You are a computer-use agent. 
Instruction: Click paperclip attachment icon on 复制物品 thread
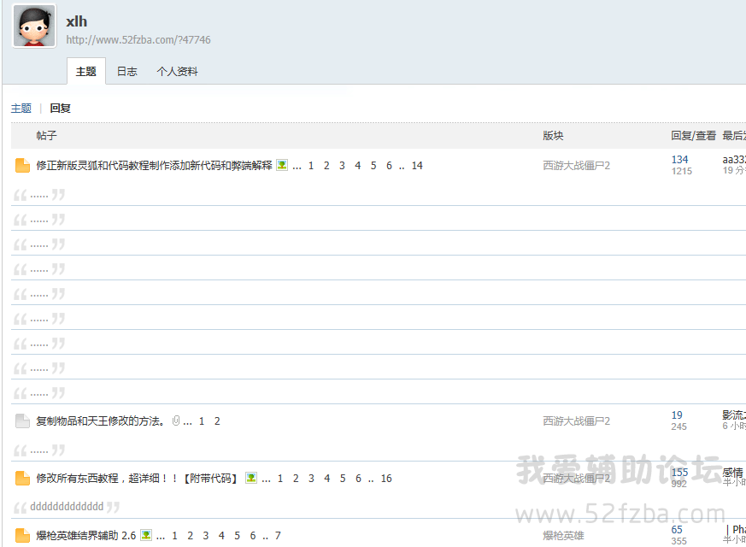click(x=176, y=421)
